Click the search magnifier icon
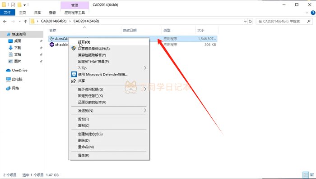 [308, 21]
